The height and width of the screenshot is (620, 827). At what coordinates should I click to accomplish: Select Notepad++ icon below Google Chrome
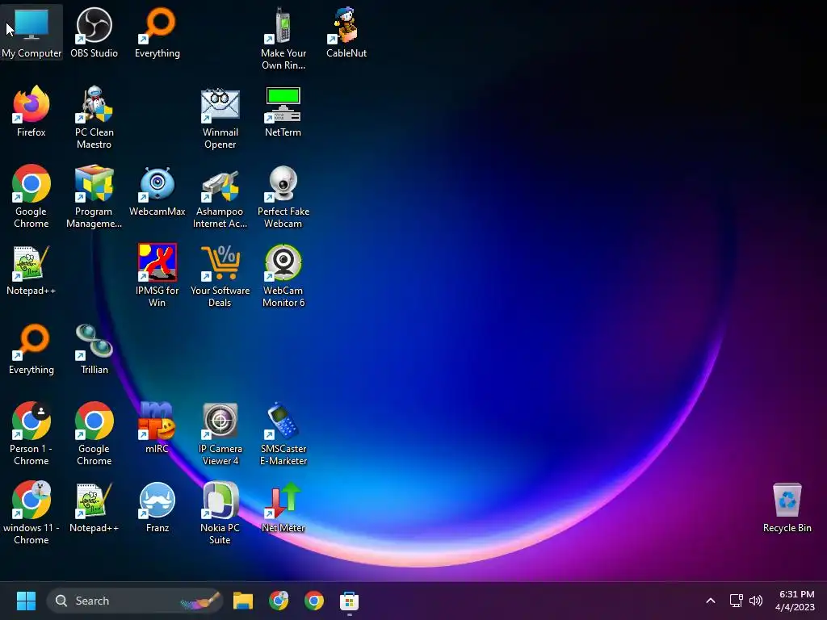[31, 270]
